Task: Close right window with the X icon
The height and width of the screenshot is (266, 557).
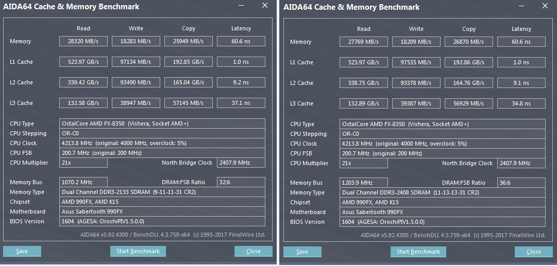Action: click(545, 5)
